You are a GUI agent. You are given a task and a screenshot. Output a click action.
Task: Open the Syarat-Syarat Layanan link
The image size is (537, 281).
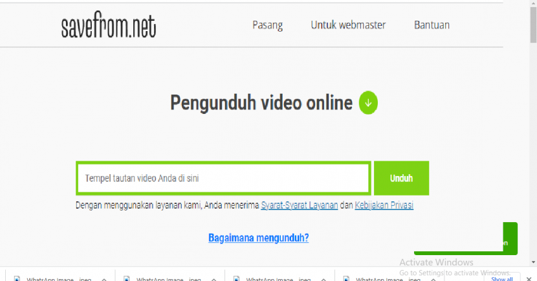[300, 205]
